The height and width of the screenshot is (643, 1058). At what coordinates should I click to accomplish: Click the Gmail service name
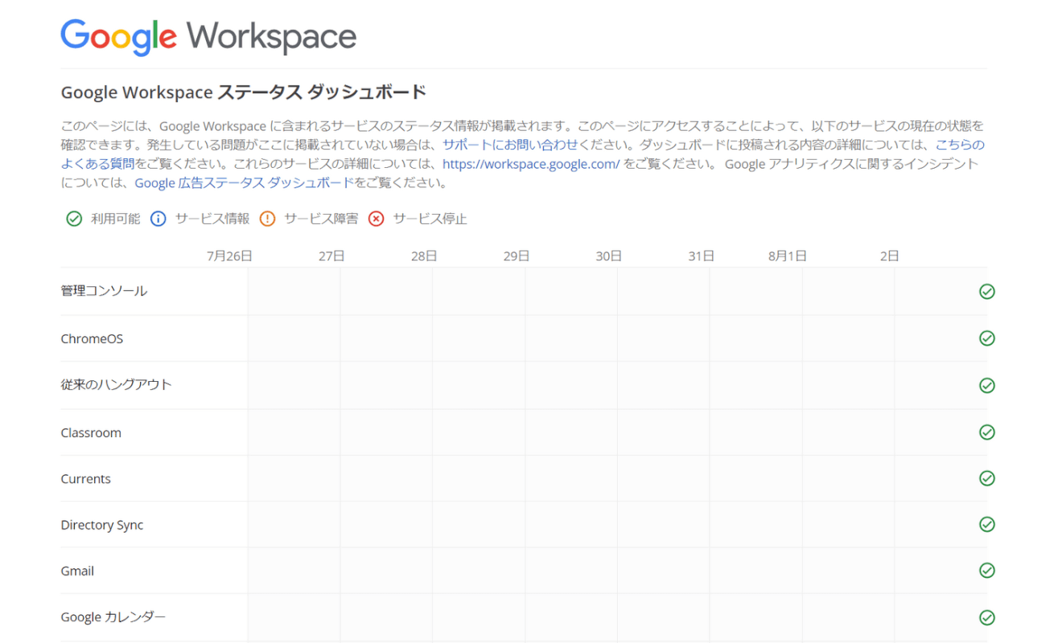77,571
